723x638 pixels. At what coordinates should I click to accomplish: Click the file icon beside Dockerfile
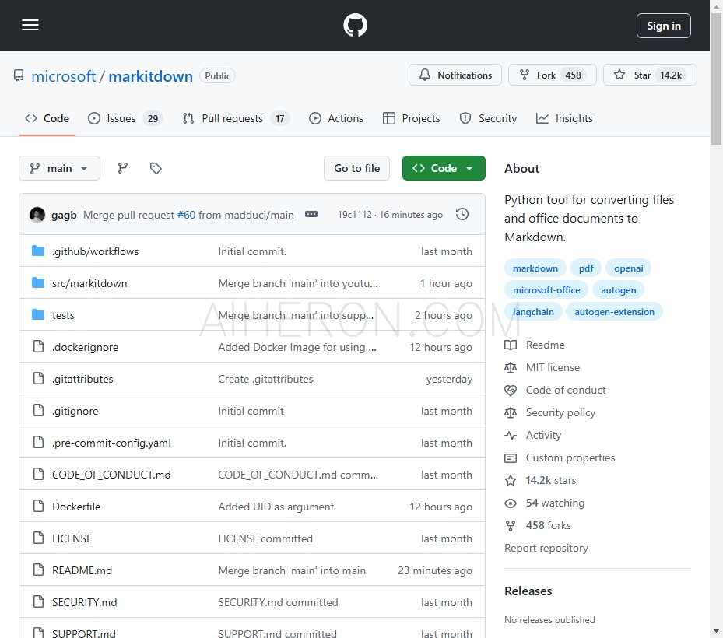[x=38, y=507]
